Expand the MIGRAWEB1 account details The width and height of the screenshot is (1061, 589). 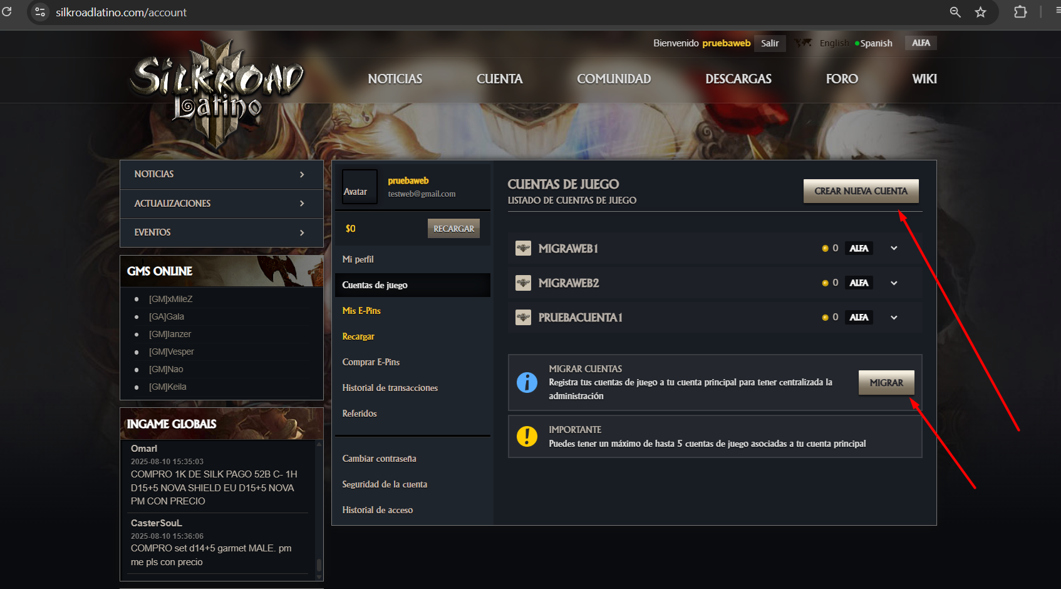tap(894, 248)
